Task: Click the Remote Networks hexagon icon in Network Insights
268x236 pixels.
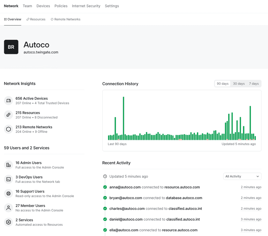Action: tap(8, 129)
